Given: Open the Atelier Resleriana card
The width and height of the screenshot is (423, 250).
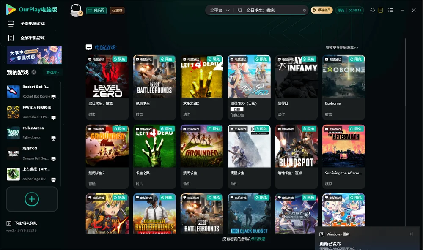Looking at the screenshot, I should [x=296, y=213].
